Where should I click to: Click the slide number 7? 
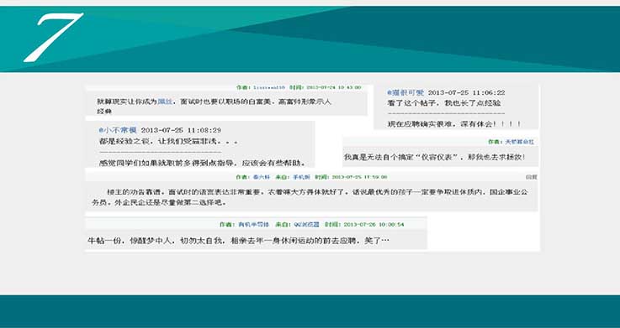[53, 38]
